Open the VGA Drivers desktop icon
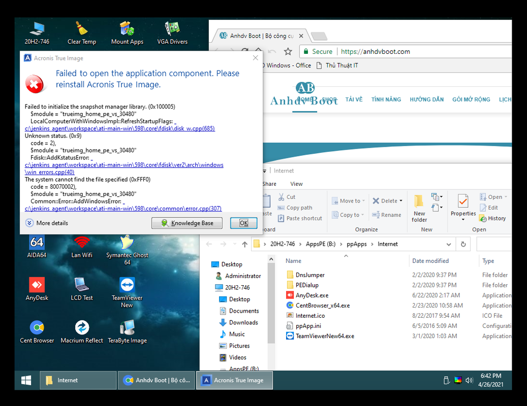This screenshot has width=527, height=406. [172, 33]
